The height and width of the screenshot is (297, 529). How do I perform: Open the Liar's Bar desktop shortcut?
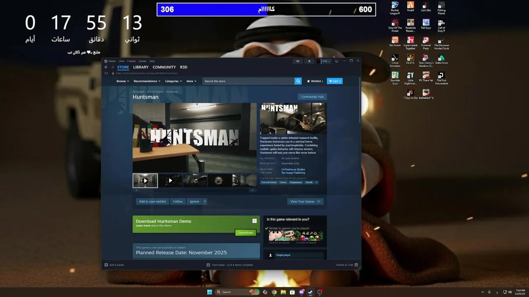click(x=426, y=7)
